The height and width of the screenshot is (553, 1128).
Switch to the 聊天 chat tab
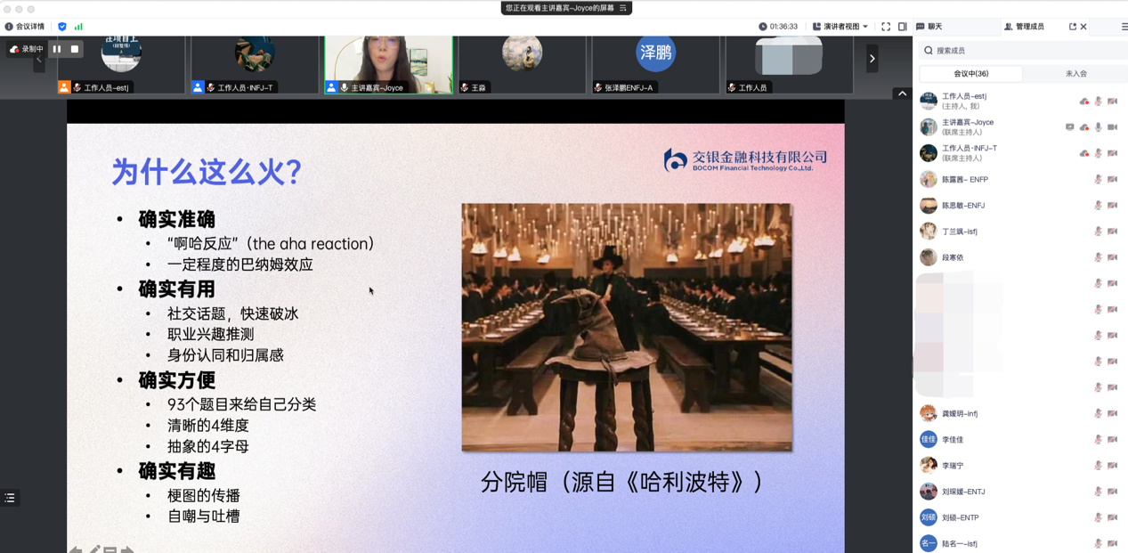click(930, 27)
